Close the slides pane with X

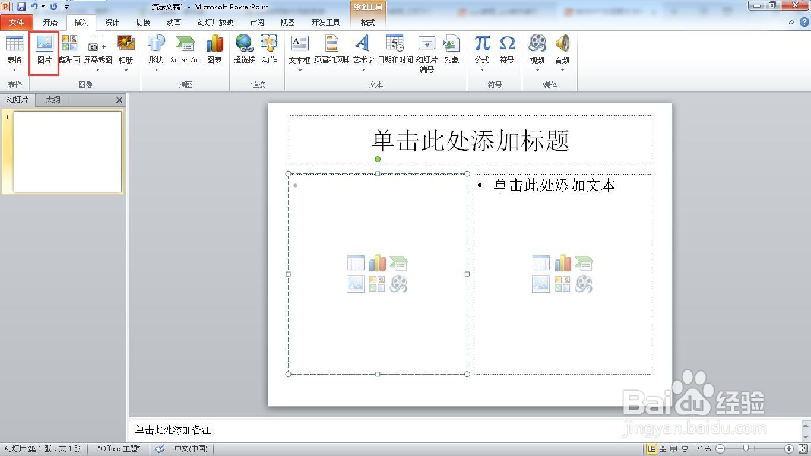[119, 100]
